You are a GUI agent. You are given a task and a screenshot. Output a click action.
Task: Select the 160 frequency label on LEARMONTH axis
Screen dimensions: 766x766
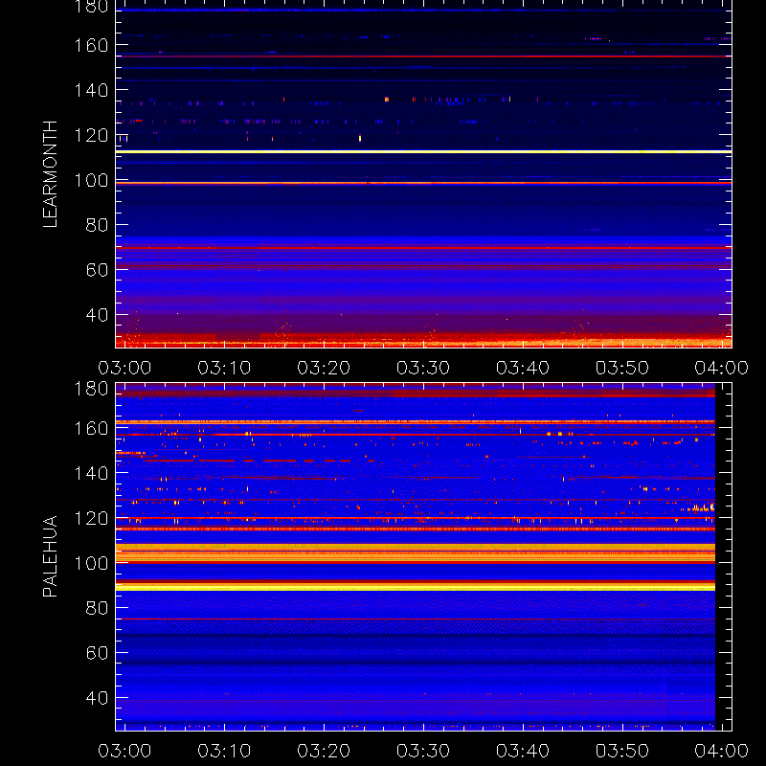pyautogui.click(x=91, y=45)
